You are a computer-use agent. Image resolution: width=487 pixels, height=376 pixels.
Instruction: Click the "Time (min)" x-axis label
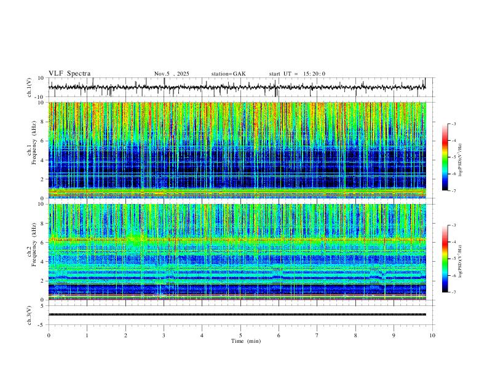click(246, 341)
